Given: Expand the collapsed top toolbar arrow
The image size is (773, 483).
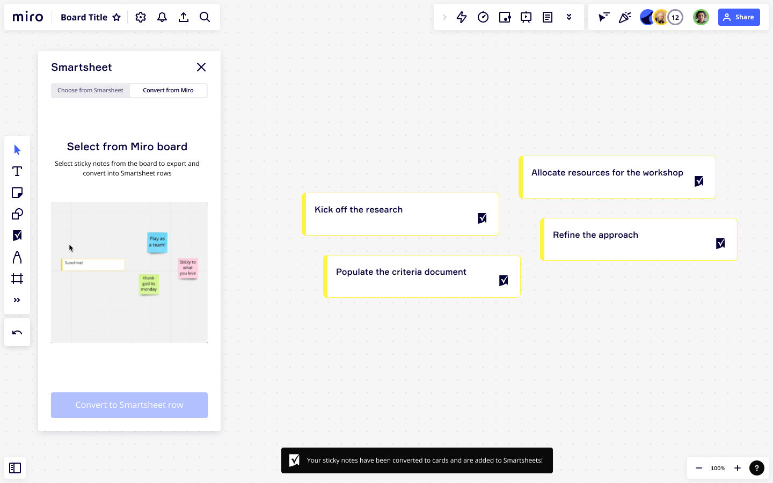Looking at the screenshot, I should [x=444, y=17].
